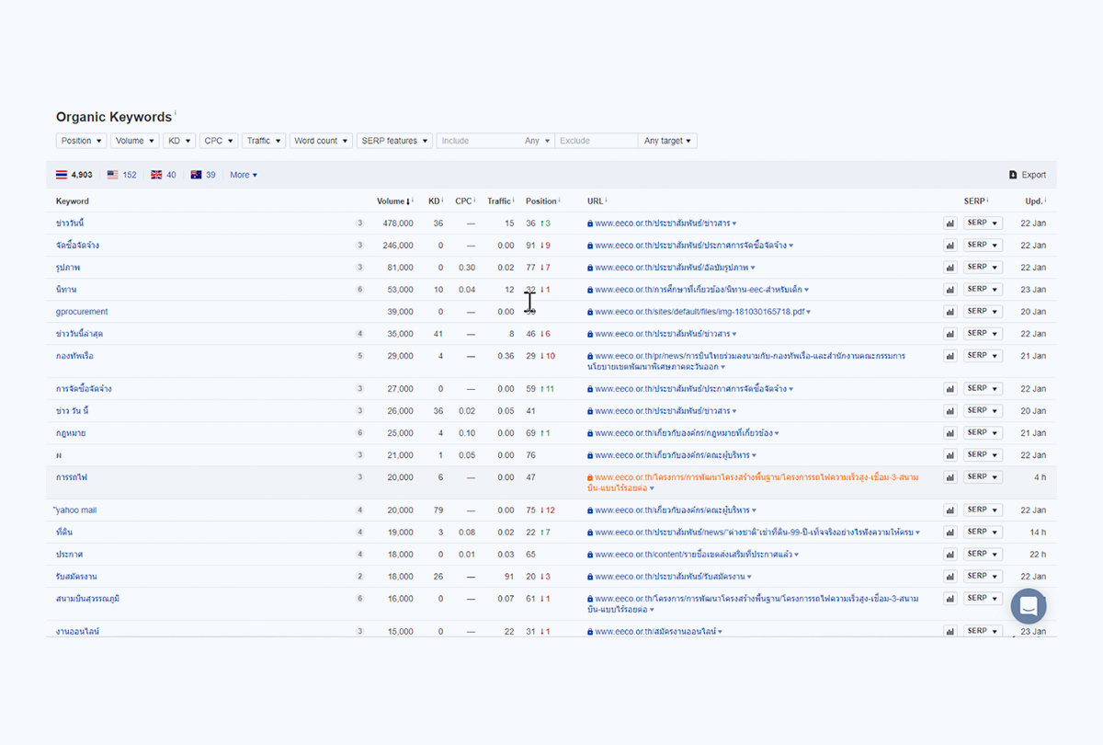Viewport: 1103px width, 745px height.
Task: Select the United Kingdom flag filter
Action: (164, 175)
